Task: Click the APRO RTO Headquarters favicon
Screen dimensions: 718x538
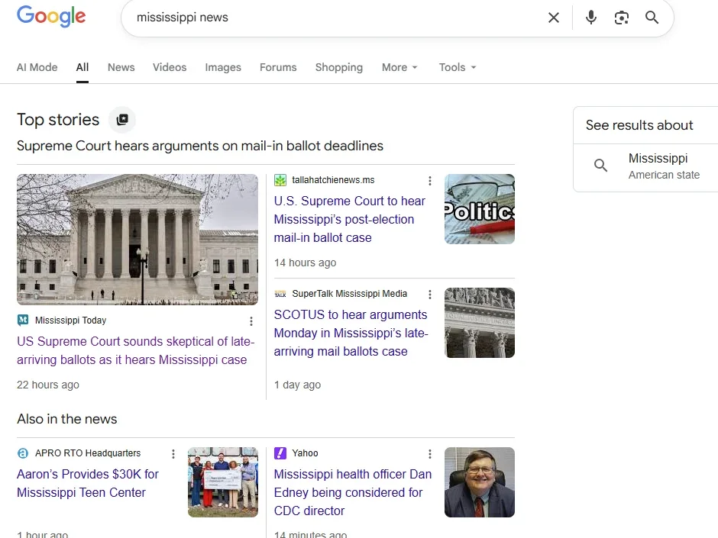Action: pyautogui.click(x=23, y=453)
